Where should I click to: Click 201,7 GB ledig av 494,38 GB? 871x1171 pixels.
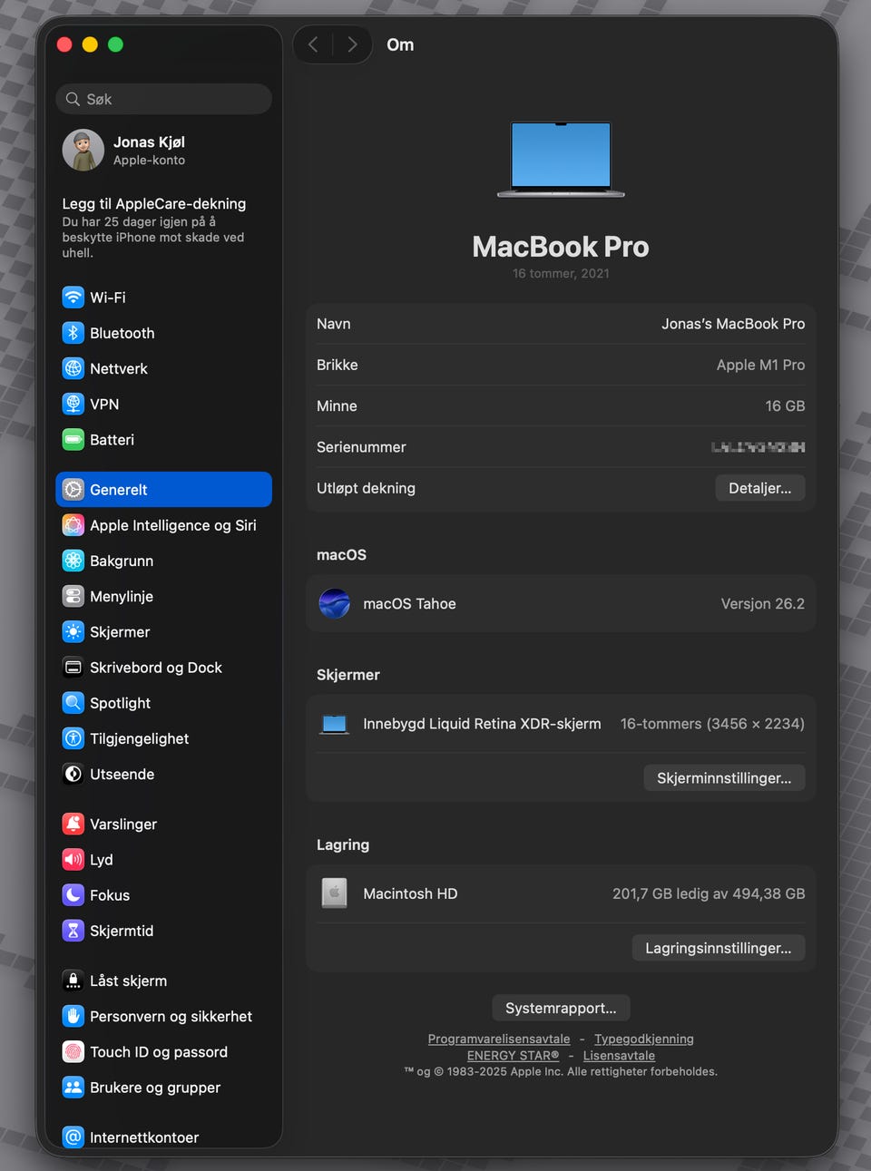[x=709, y=893]
